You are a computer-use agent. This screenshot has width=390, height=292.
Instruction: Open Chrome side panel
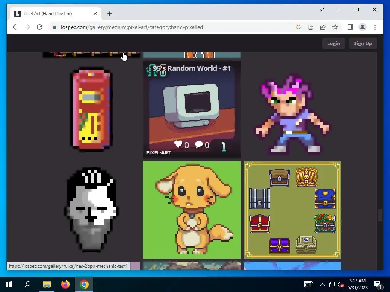coord(350,27)
